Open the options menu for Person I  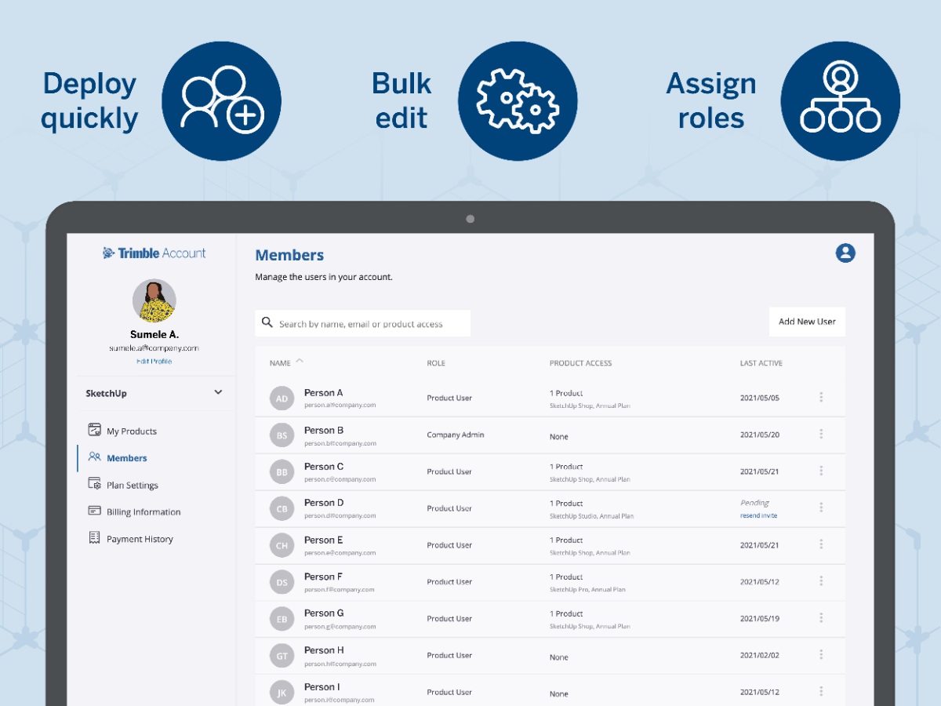(821, 691)
